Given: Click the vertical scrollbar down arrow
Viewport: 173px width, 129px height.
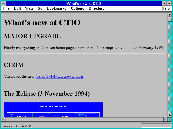Looking at the screenshot, I should pyautogui.click(x=170, y=115).
